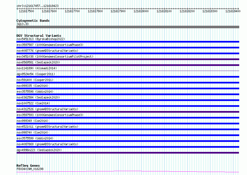Select the magenta FBXO40 gene line

coord(128,172)
